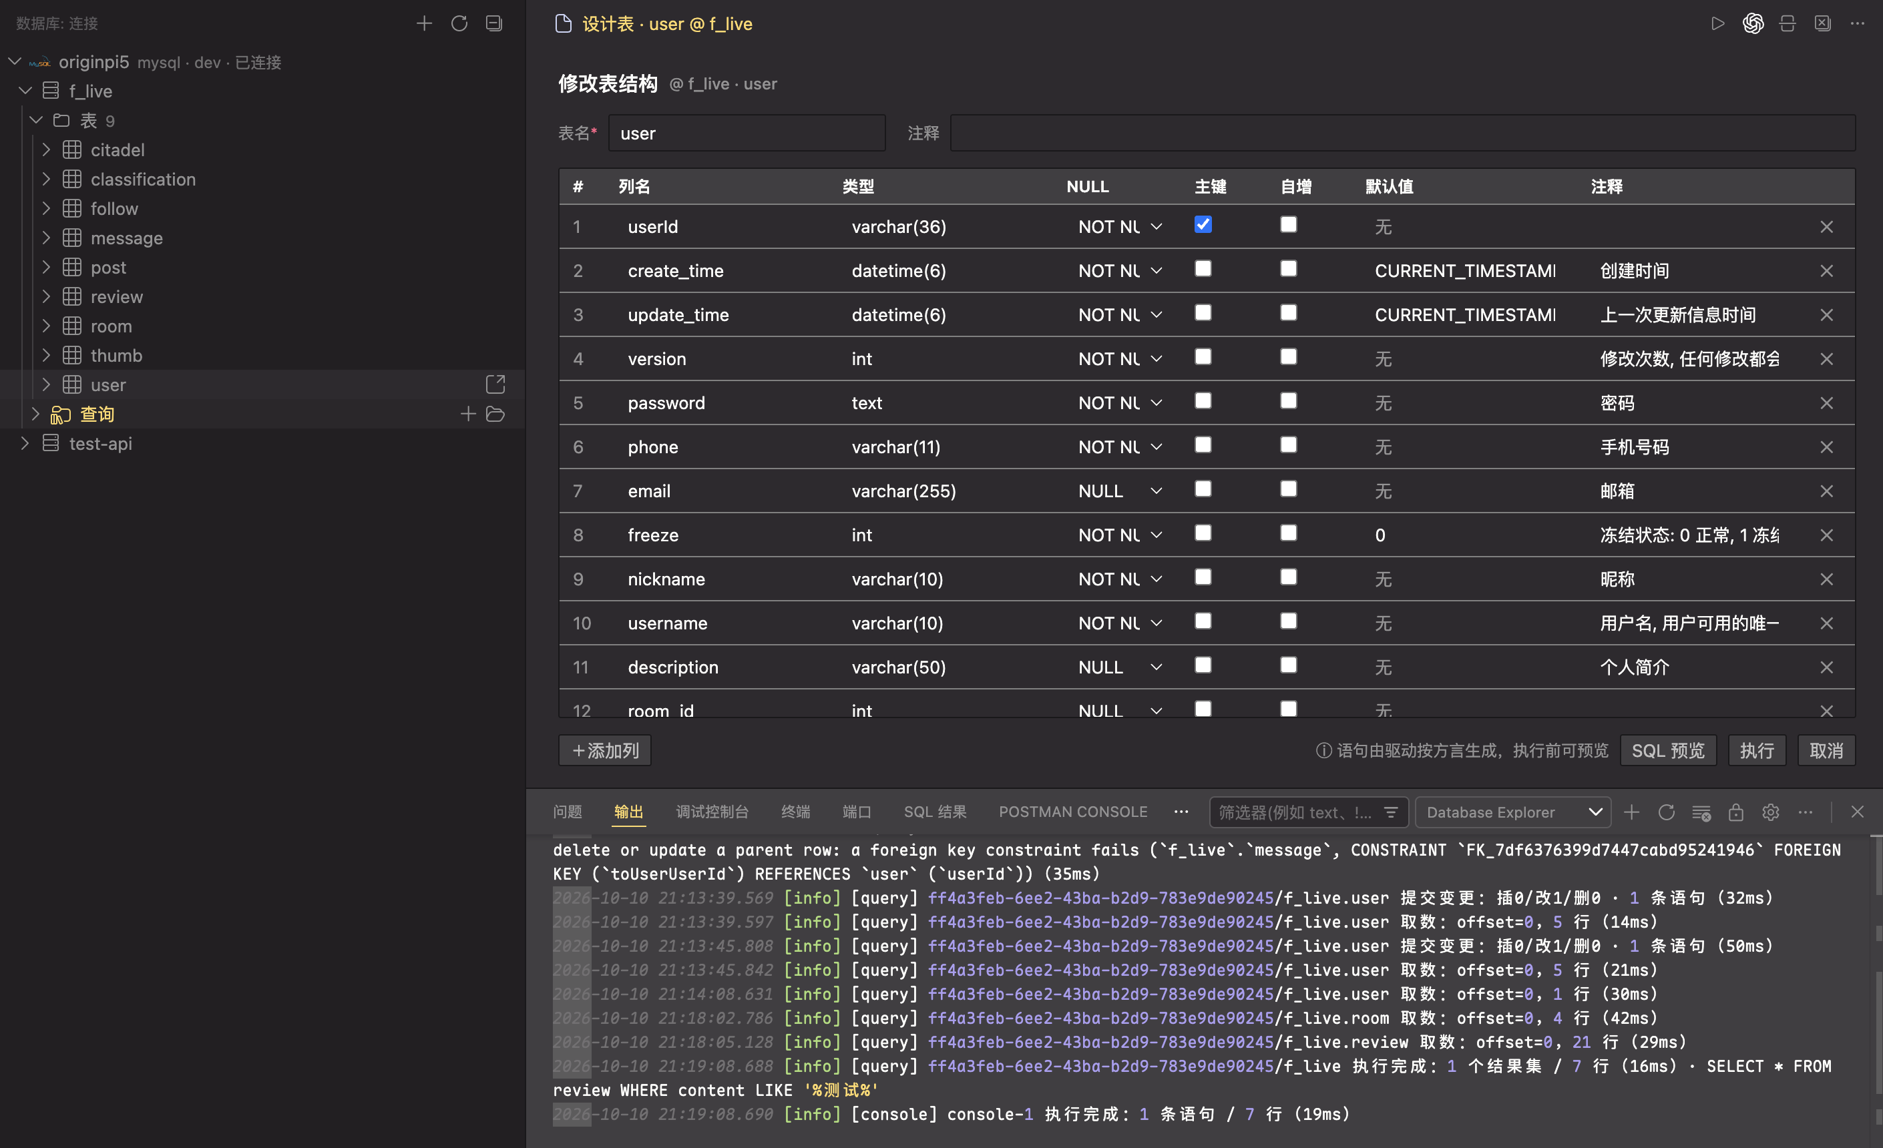Focus the 表名 input field
Screen dimensions: 1883x1148
point(747,133)
